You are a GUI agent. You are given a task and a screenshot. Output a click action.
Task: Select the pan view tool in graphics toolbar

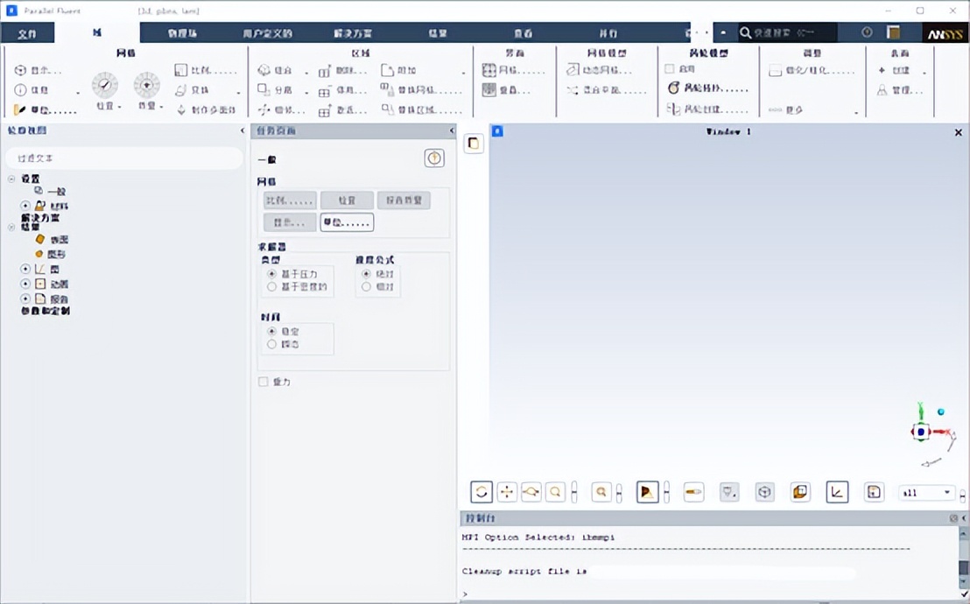pos(506,491)
